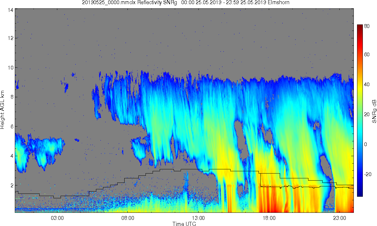This screenshot has height=226, width=377.
Task: Click the height axis label '14'
Action: (x=10, y=10)
